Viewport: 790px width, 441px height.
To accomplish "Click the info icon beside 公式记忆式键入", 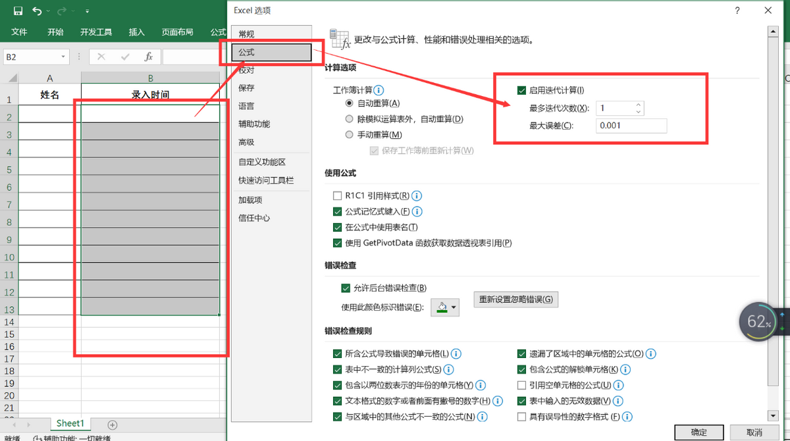I will coord(417,211).
